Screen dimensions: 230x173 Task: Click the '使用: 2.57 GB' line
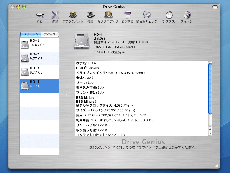(111, 115)
